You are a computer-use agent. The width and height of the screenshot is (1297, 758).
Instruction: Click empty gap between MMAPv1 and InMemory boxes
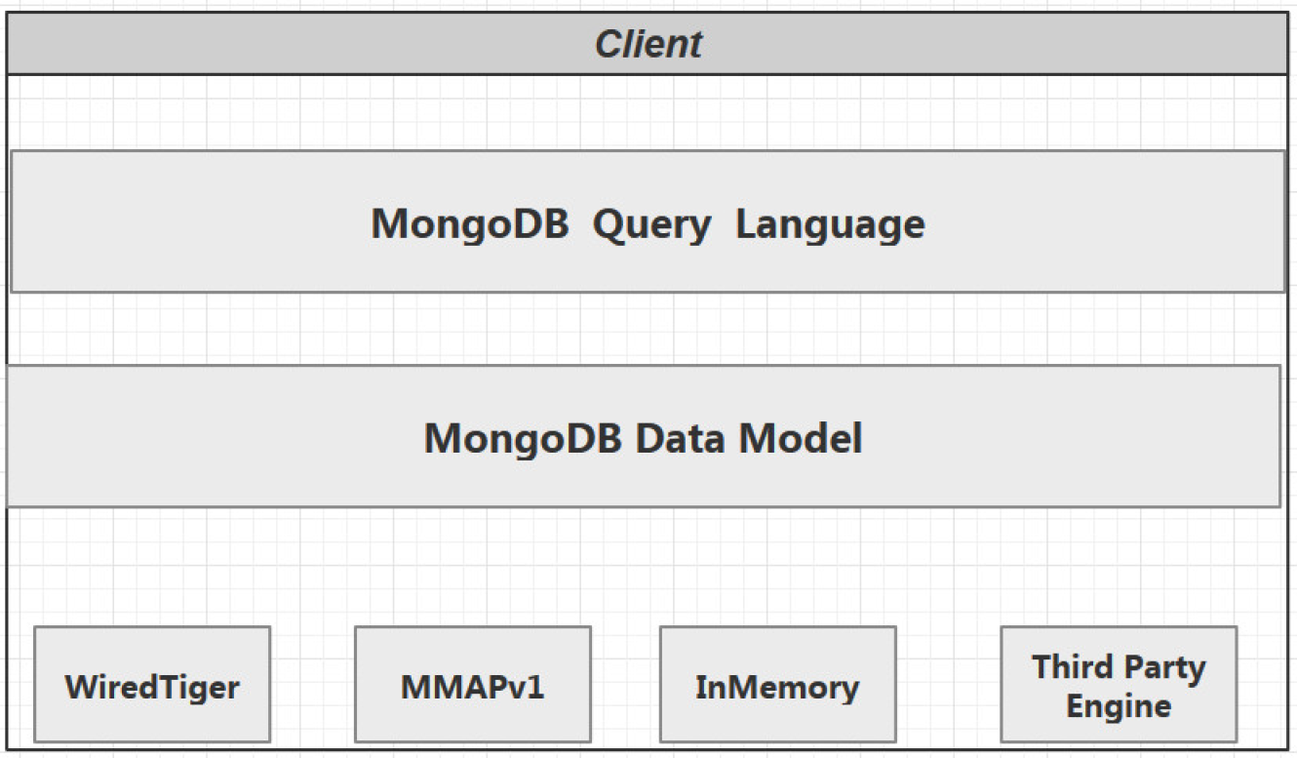pos(625,685)
